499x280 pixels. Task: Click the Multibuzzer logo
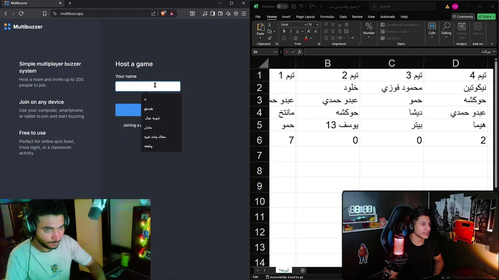pyautogui.click(x=23, y=27)
